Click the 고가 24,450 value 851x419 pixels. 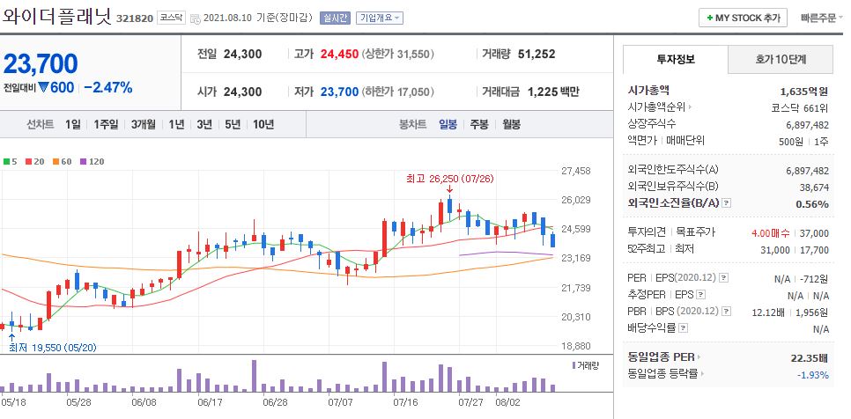coord(339,55)
